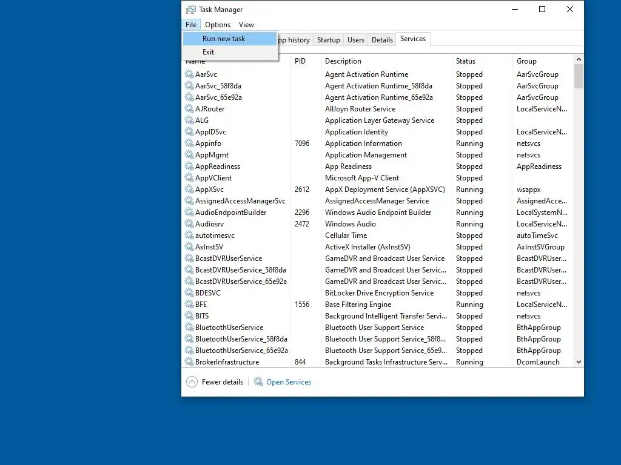Image resolution: width=621 pixels, height=465 pixels.
Task: Switch to the App history tab
Action: tap(295, 40)
